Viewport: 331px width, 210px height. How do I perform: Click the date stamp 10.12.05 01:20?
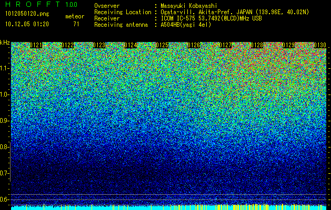[27, 24]
